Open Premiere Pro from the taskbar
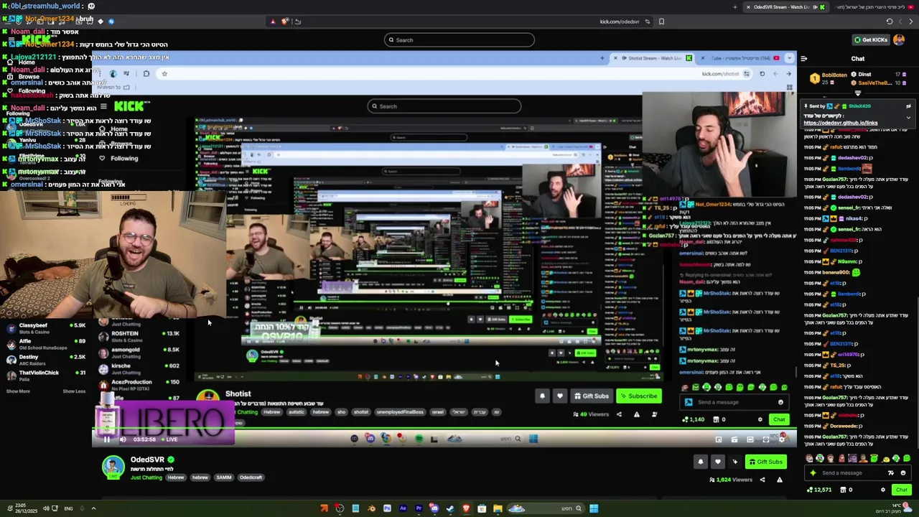The image size is (919, 517). pyautogui.click(x=419, y=509)
